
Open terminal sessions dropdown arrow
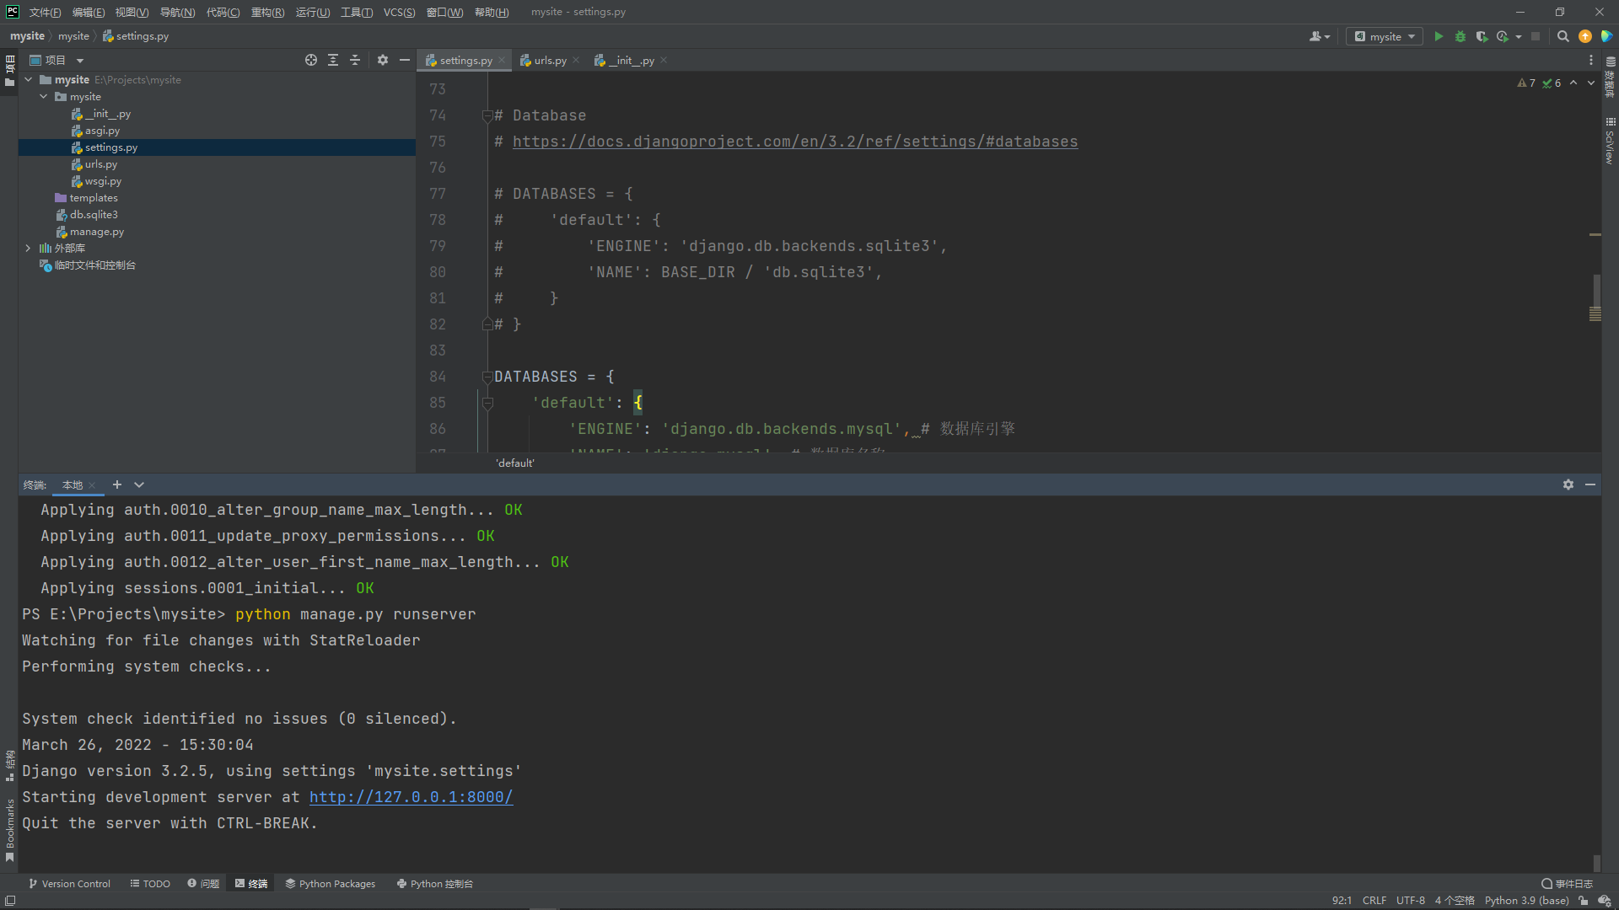pos(139,484)
